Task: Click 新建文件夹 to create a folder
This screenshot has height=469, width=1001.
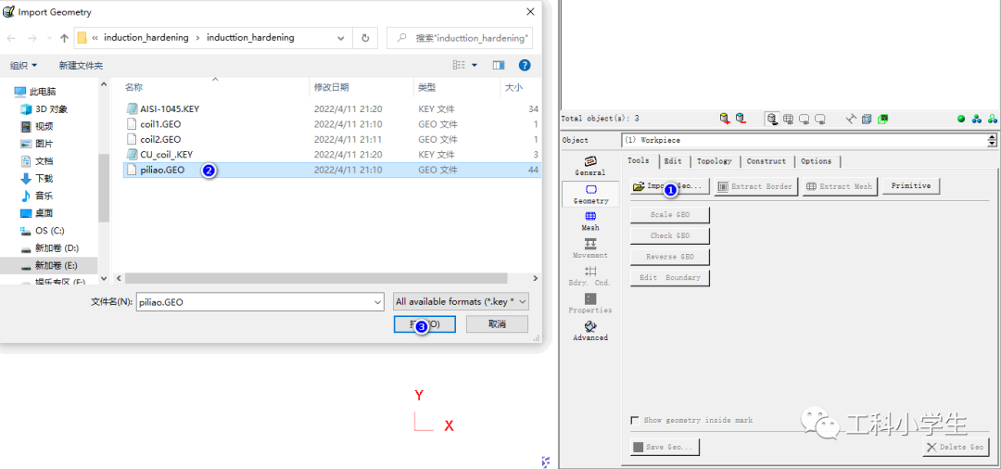Action: click(x=81, y=65)
